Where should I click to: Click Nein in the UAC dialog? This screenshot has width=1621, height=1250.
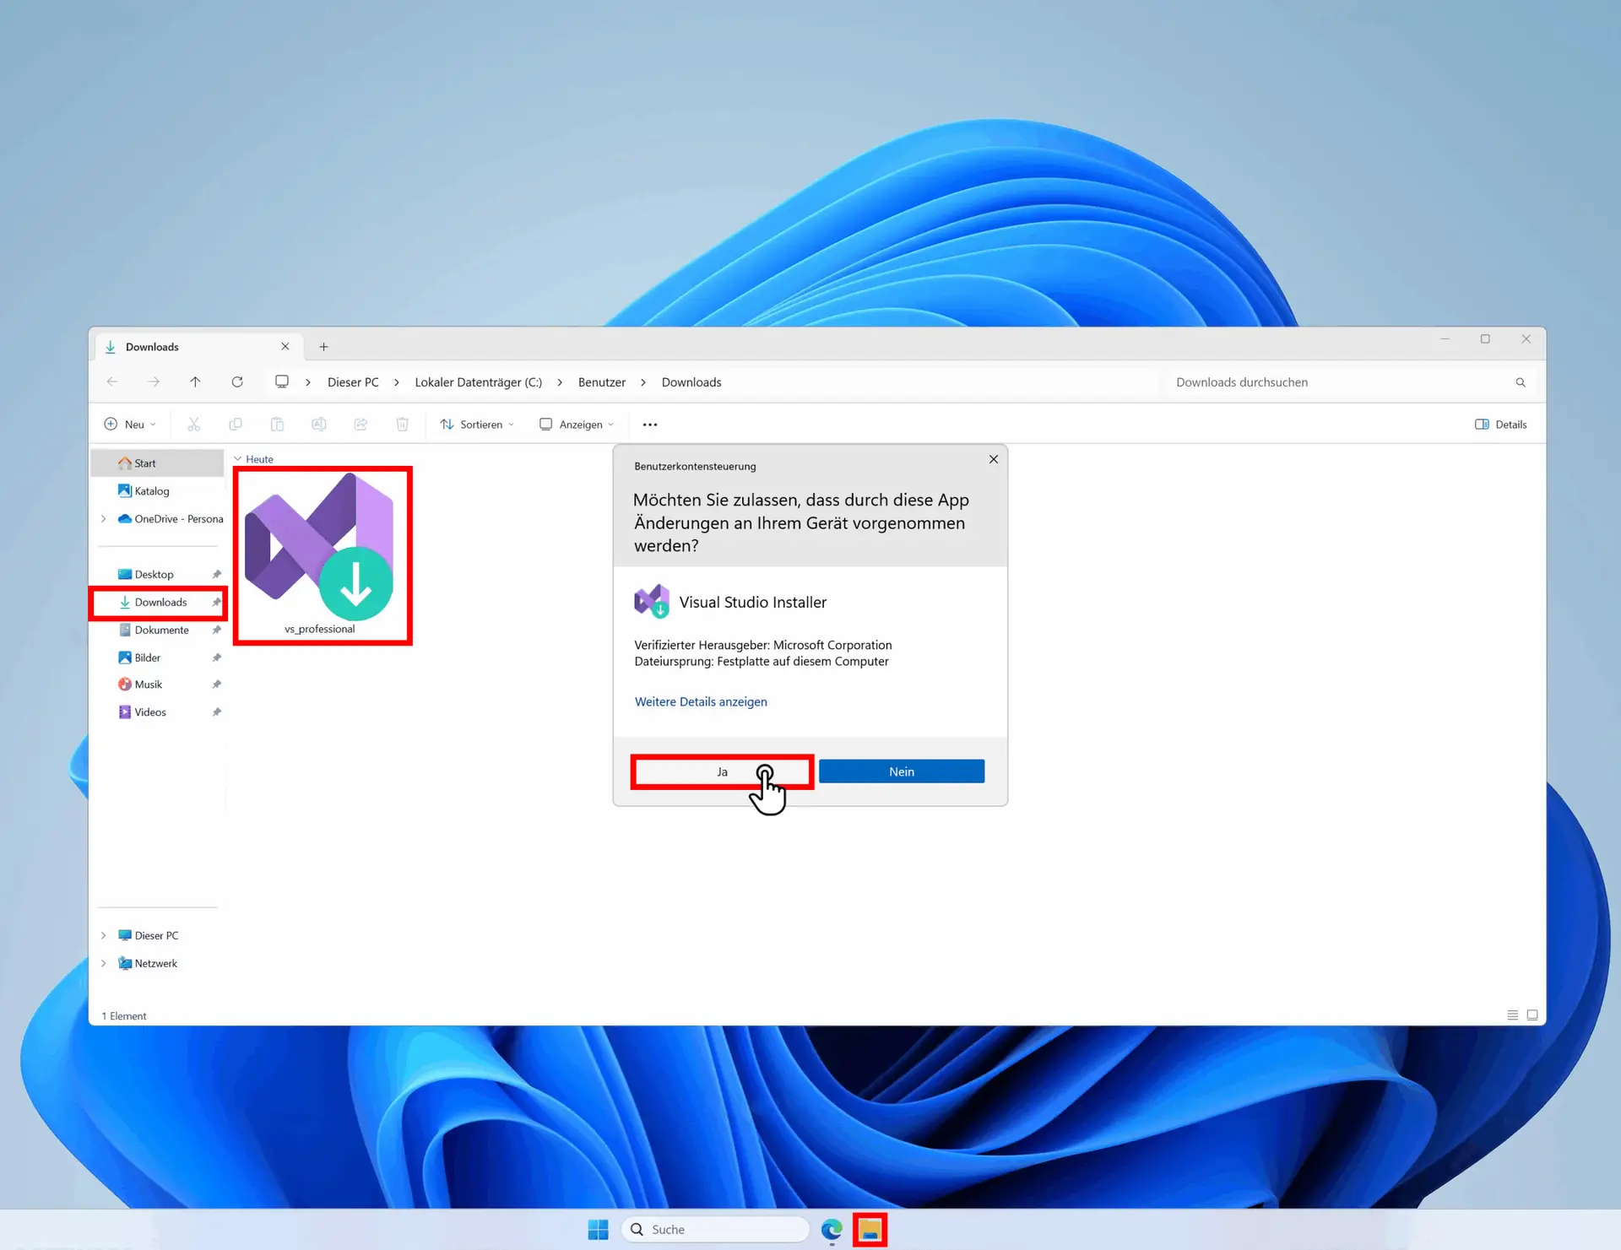tap(901, 771)
